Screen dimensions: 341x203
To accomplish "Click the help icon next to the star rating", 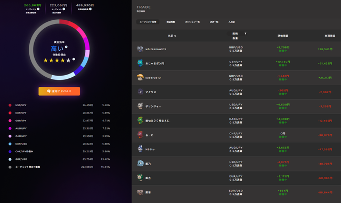I will (74, 59).
